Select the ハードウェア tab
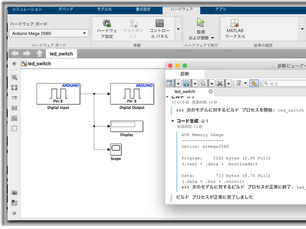The height and width of the screenshot is (229, 306). 182,10
